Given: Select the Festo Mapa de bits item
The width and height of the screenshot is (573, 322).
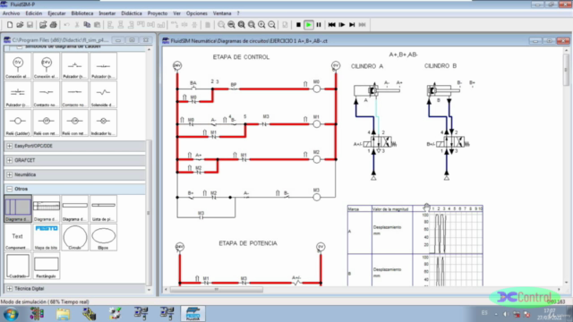Looking at the screenshot, I should point(46,237).
